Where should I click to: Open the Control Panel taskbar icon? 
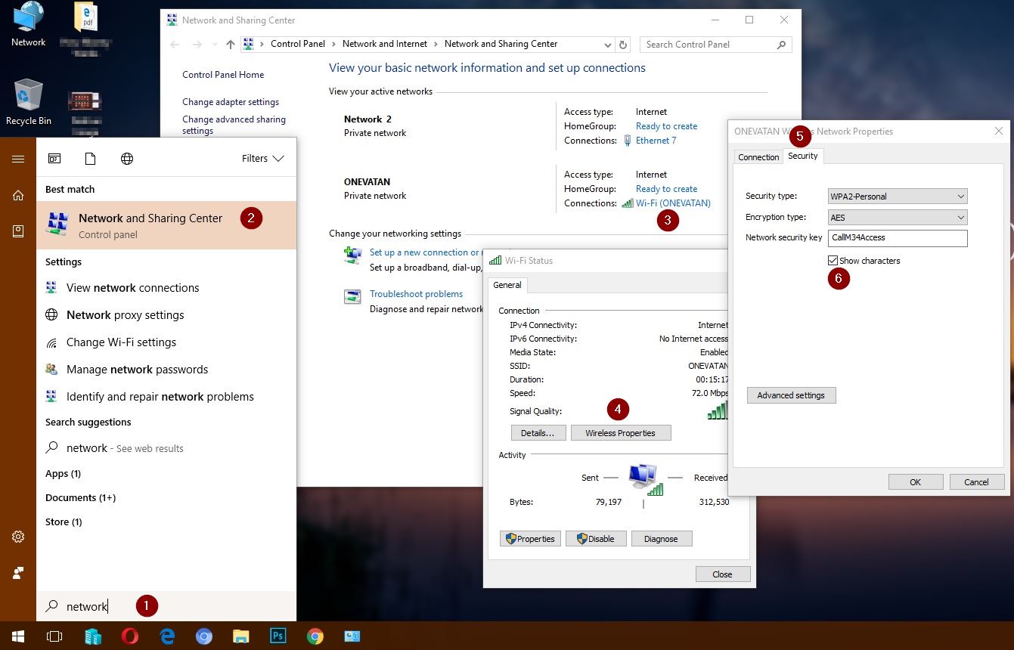click(x=352, y=636)
